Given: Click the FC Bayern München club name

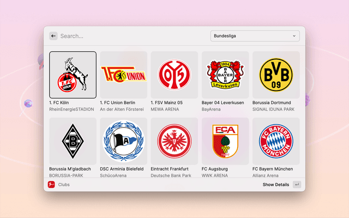Looking at the screenshot, I should 273,169.
